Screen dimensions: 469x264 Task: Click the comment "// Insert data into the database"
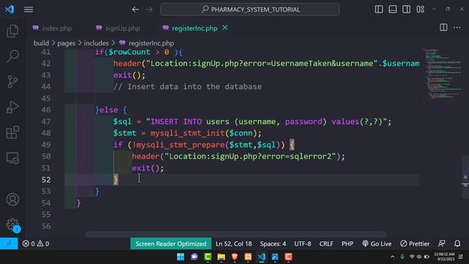188,87
